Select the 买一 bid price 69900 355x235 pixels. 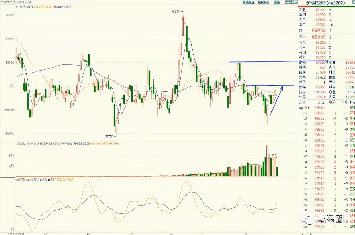pos(319,37)
